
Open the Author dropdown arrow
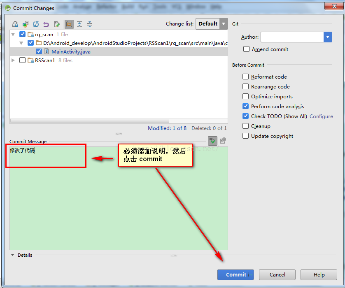[328, 37]
